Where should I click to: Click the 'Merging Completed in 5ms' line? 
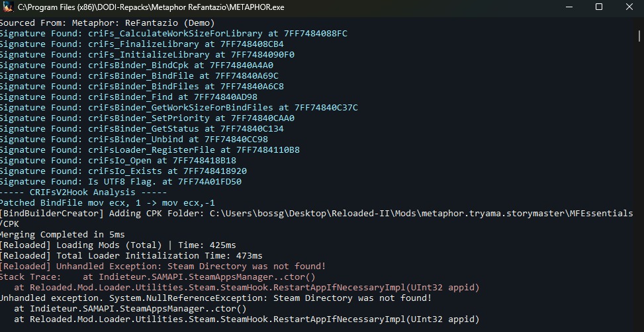click(x=62, y=235)
